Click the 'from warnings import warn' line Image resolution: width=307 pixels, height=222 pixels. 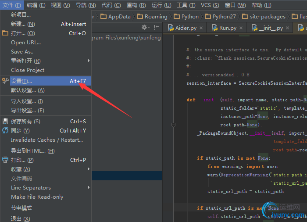[243, 167]
